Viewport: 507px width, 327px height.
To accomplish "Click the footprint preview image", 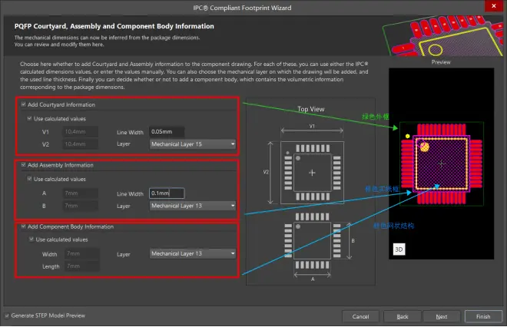I will pos(442,163).
